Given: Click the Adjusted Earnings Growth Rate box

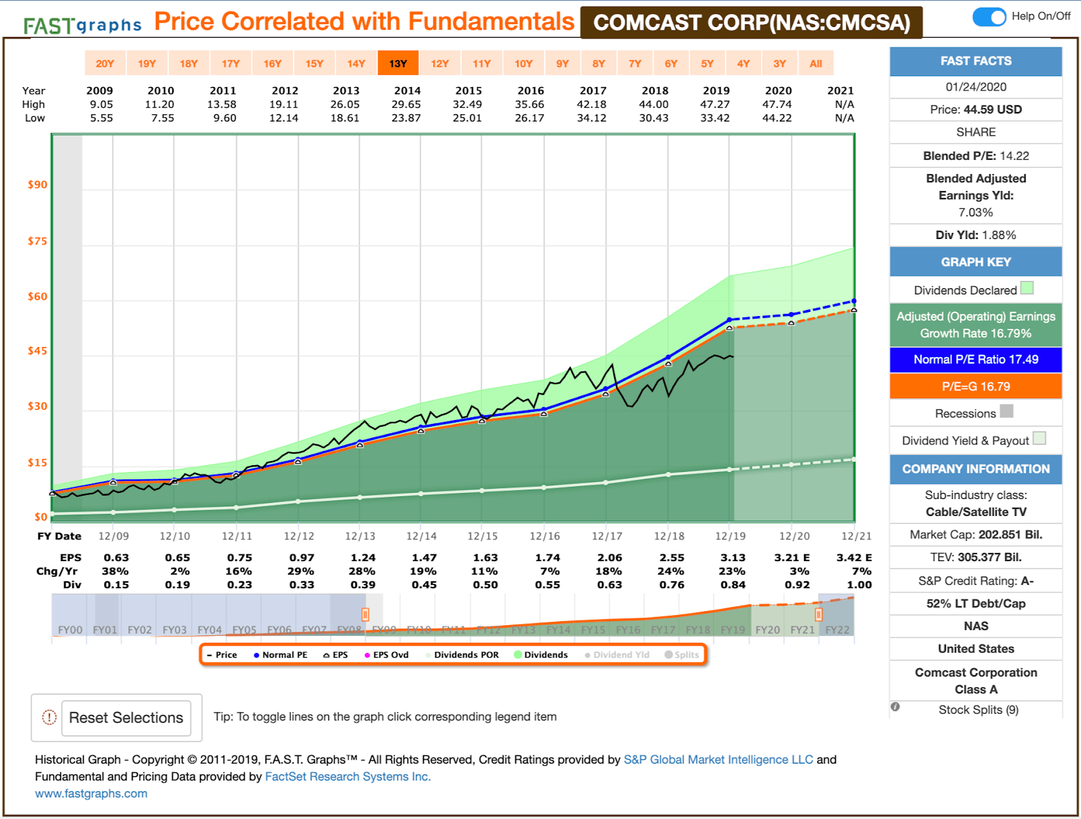Looking at the screenshot, I should pos(976,325).
